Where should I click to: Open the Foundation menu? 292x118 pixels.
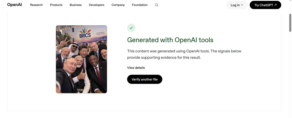140,5
